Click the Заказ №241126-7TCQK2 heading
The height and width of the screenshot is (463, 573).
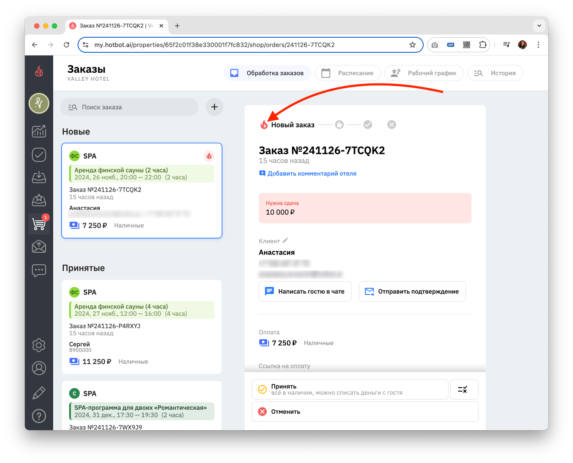(x=322, y=150)
